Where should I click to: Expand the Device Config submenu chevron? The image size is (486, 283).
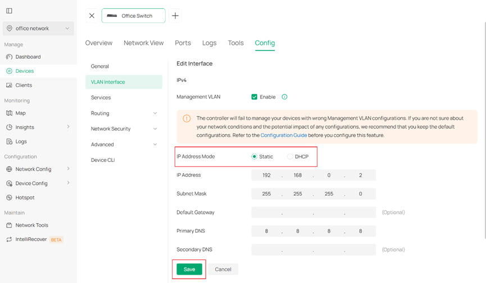point(68,183)
